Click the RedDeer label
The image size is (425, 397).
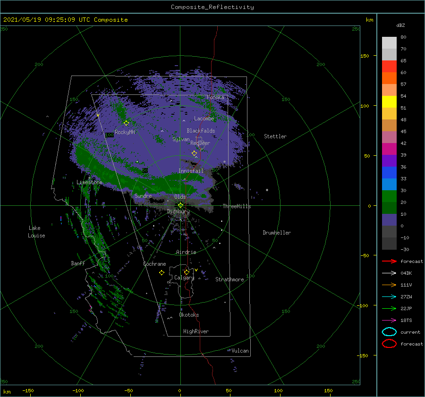click(x=200, y=143)
